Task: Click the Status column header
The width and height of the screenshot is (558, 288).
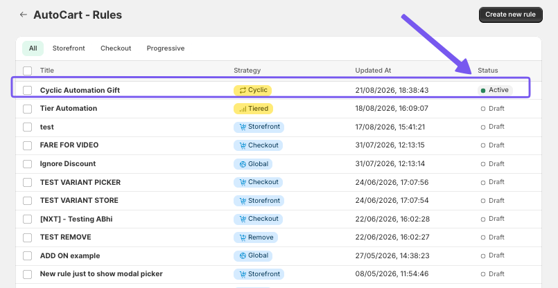Action: pyautogui.click(x=488, y=71)
